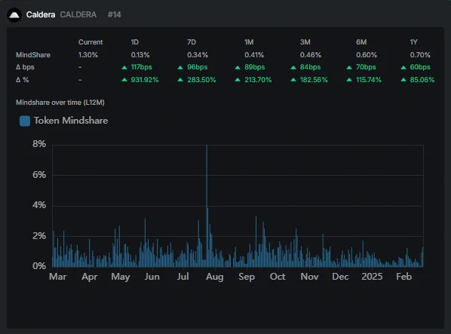Click the Caldera volcano logo icon

pos(14,15)
